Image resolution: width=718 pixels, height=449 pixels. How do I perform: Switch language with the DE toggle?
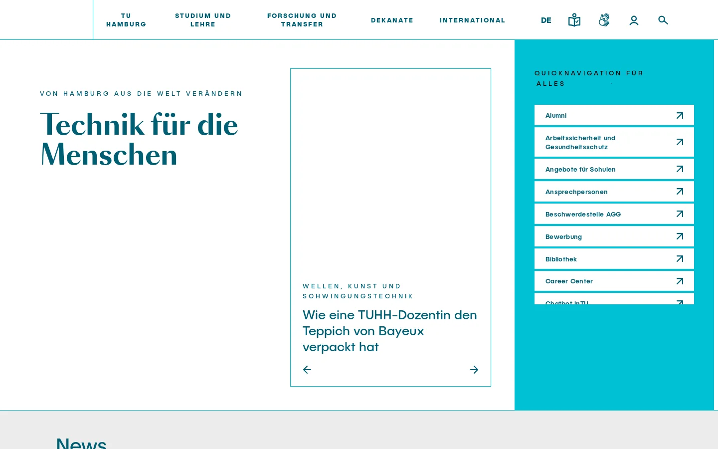[x=546, y=20]
